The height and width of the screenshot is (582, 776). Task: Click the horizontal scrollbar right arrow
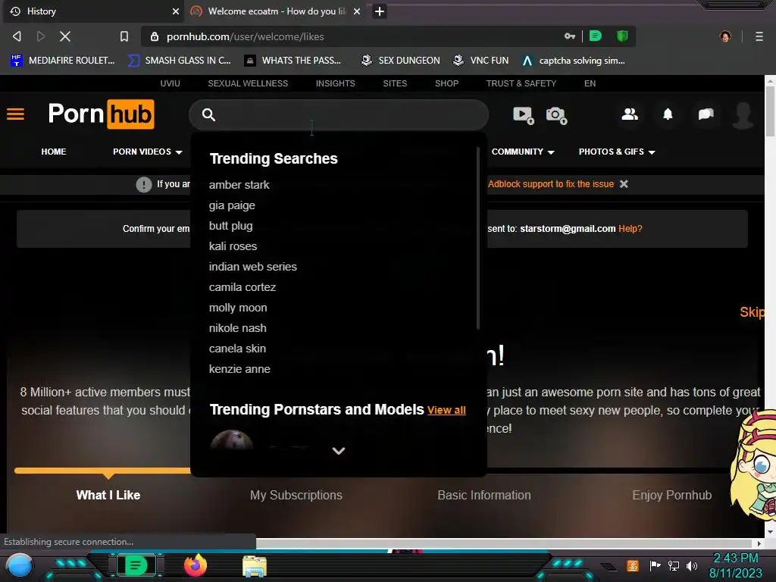pyautogui.click(x=759, y=543)
